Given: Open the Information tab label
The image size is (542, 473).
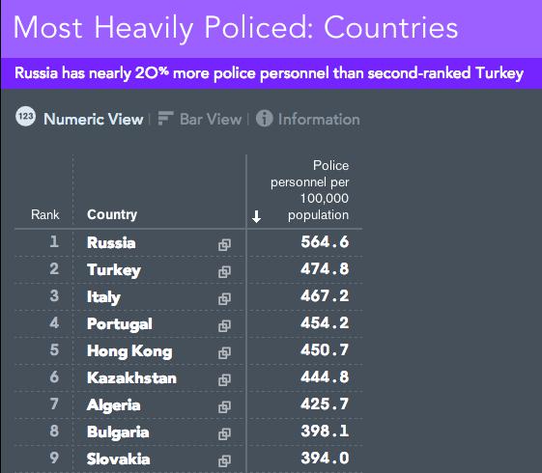Looking at the screenshot, I should coord(319,119).
